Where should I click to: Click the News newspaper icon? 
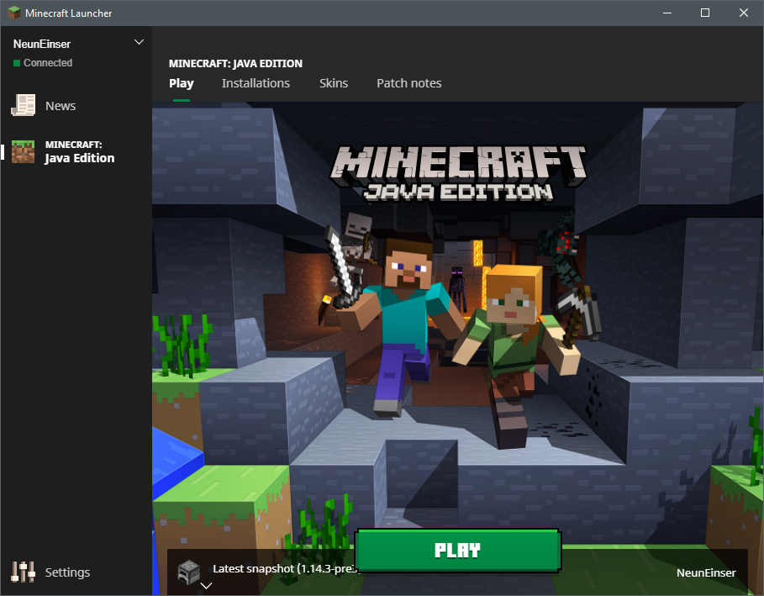click(23, 105)
